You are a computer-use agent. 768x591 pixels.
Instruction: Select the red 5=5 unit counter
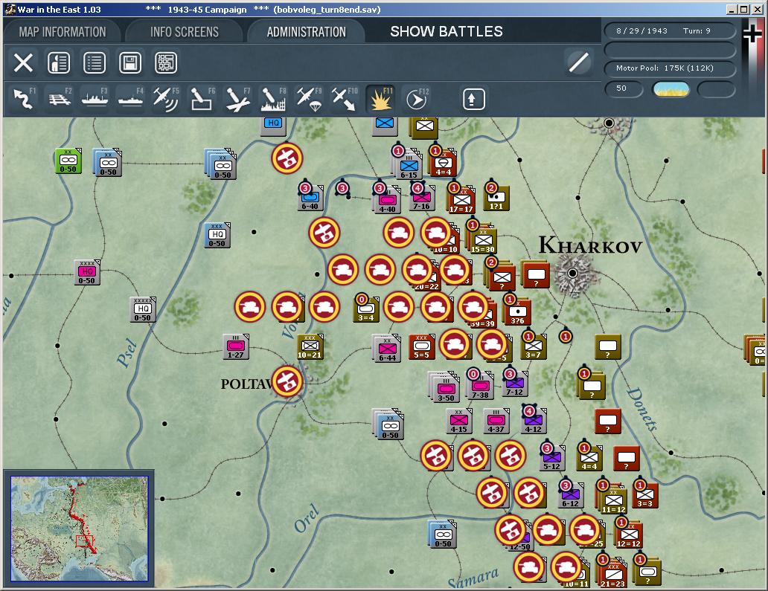click(x=421, y=347)
